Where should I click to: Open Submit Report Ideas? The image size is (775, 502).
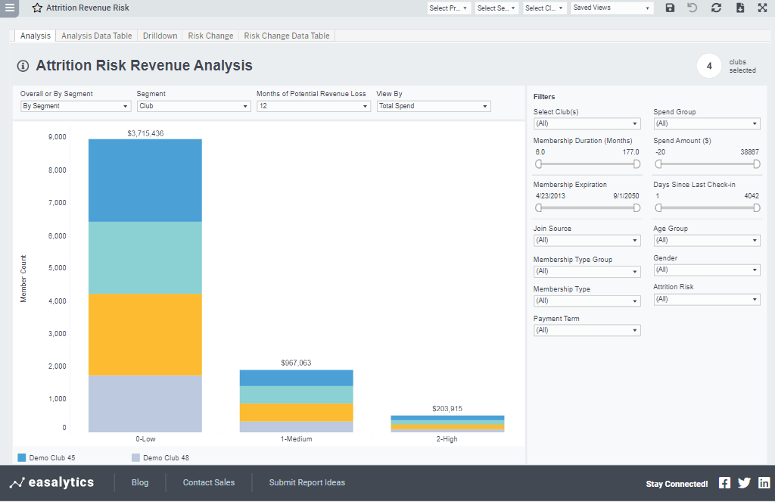pos(307,482)
